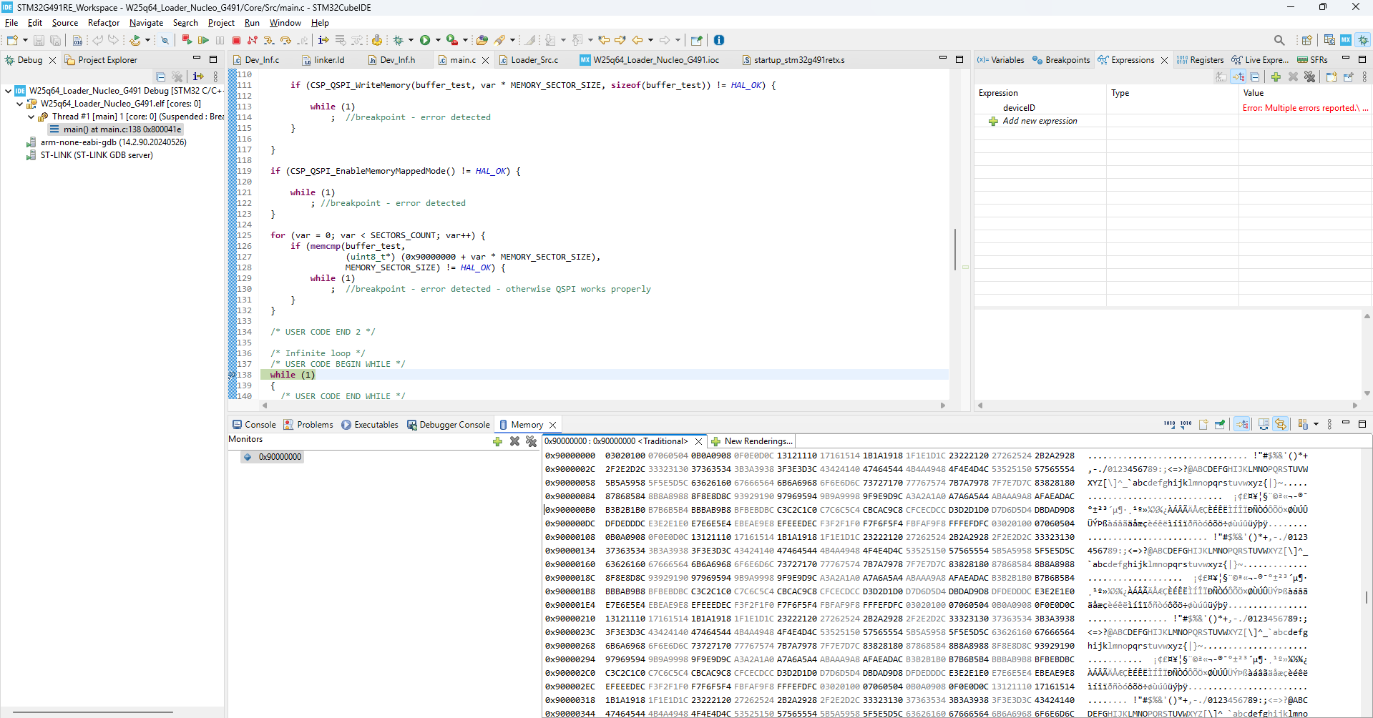Click Add new expression in the Expressions panel
Viewport: 1373px width, 718px height.
point(1040,121)
